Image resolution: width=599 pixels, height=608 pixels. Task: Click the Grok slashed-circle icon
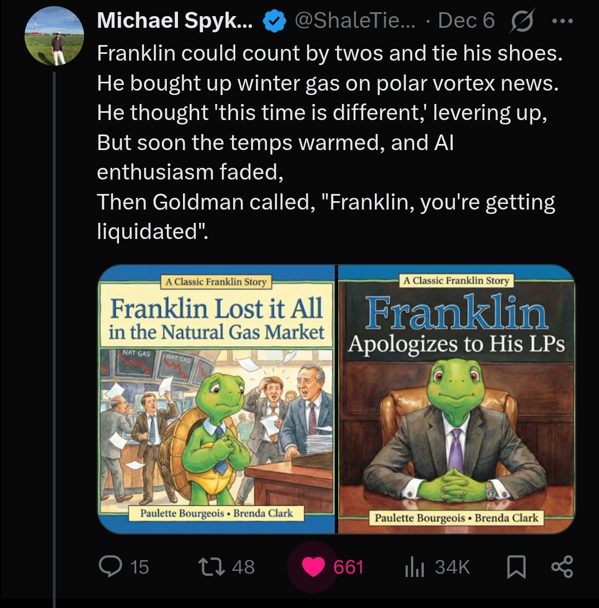[521, 22]
